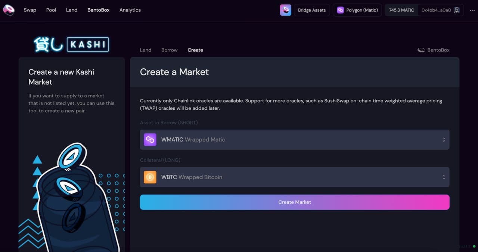Viewport: 478px width, 252px height.
Task: Click the Create Market button
Action: click(x=295, y=202)
